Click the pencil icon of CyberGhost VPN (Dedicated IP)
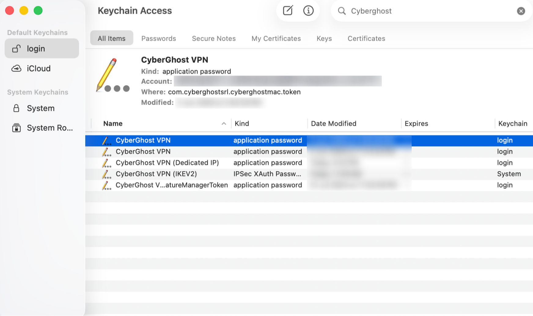 [106, 163]
